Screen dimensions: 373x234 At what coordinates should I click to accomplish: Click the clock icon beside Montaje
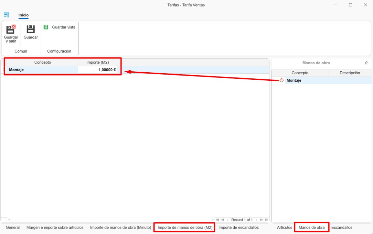coord(282,80)
